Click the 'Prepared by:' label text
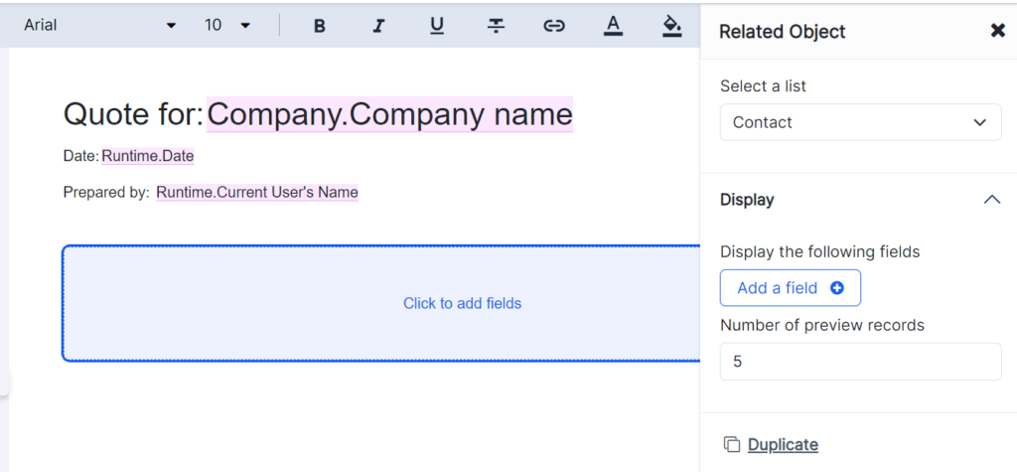The width and height of the screenshot is (1017, 472). pyautogui.click(x=106, y=192)
